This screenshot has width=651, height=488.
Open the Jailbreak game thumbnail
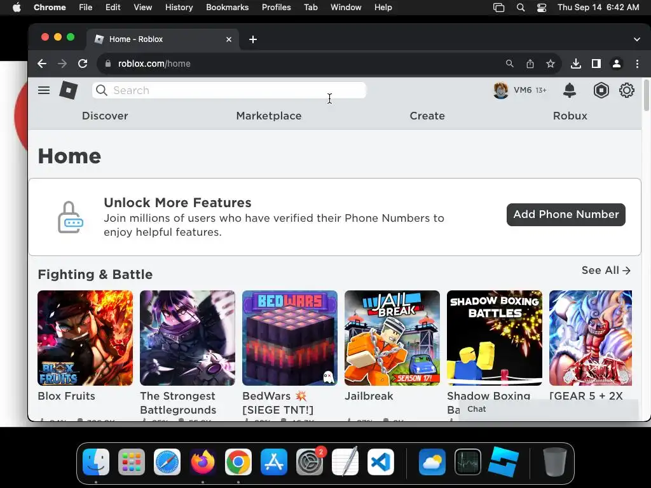pyautogui.click(x=392, y=338)
